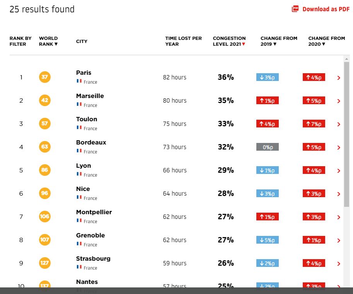Click Marseille world rank 42 badge
Screen dimensions: 353x294
[x=45, y=100]
